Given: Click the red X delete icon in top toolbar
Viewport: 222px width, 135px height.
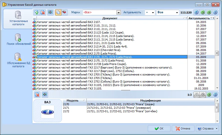Looking at the screenshot, I should point(43,12).
